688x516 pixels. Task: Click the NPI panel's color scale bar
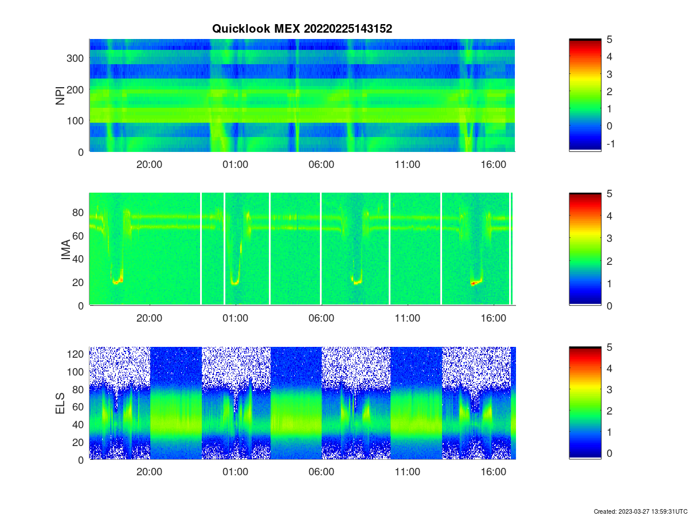pyautogui.click(x=585, y=95)
